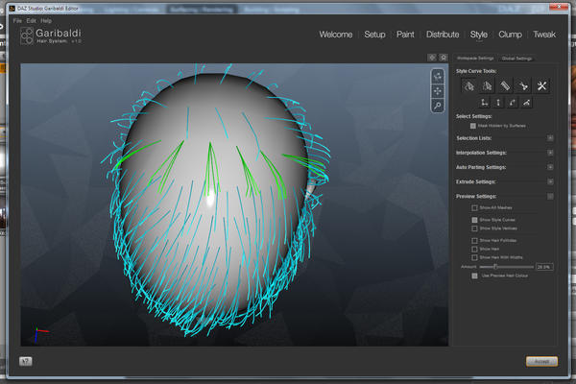Click the Amount percentage input field

[544, 267]
